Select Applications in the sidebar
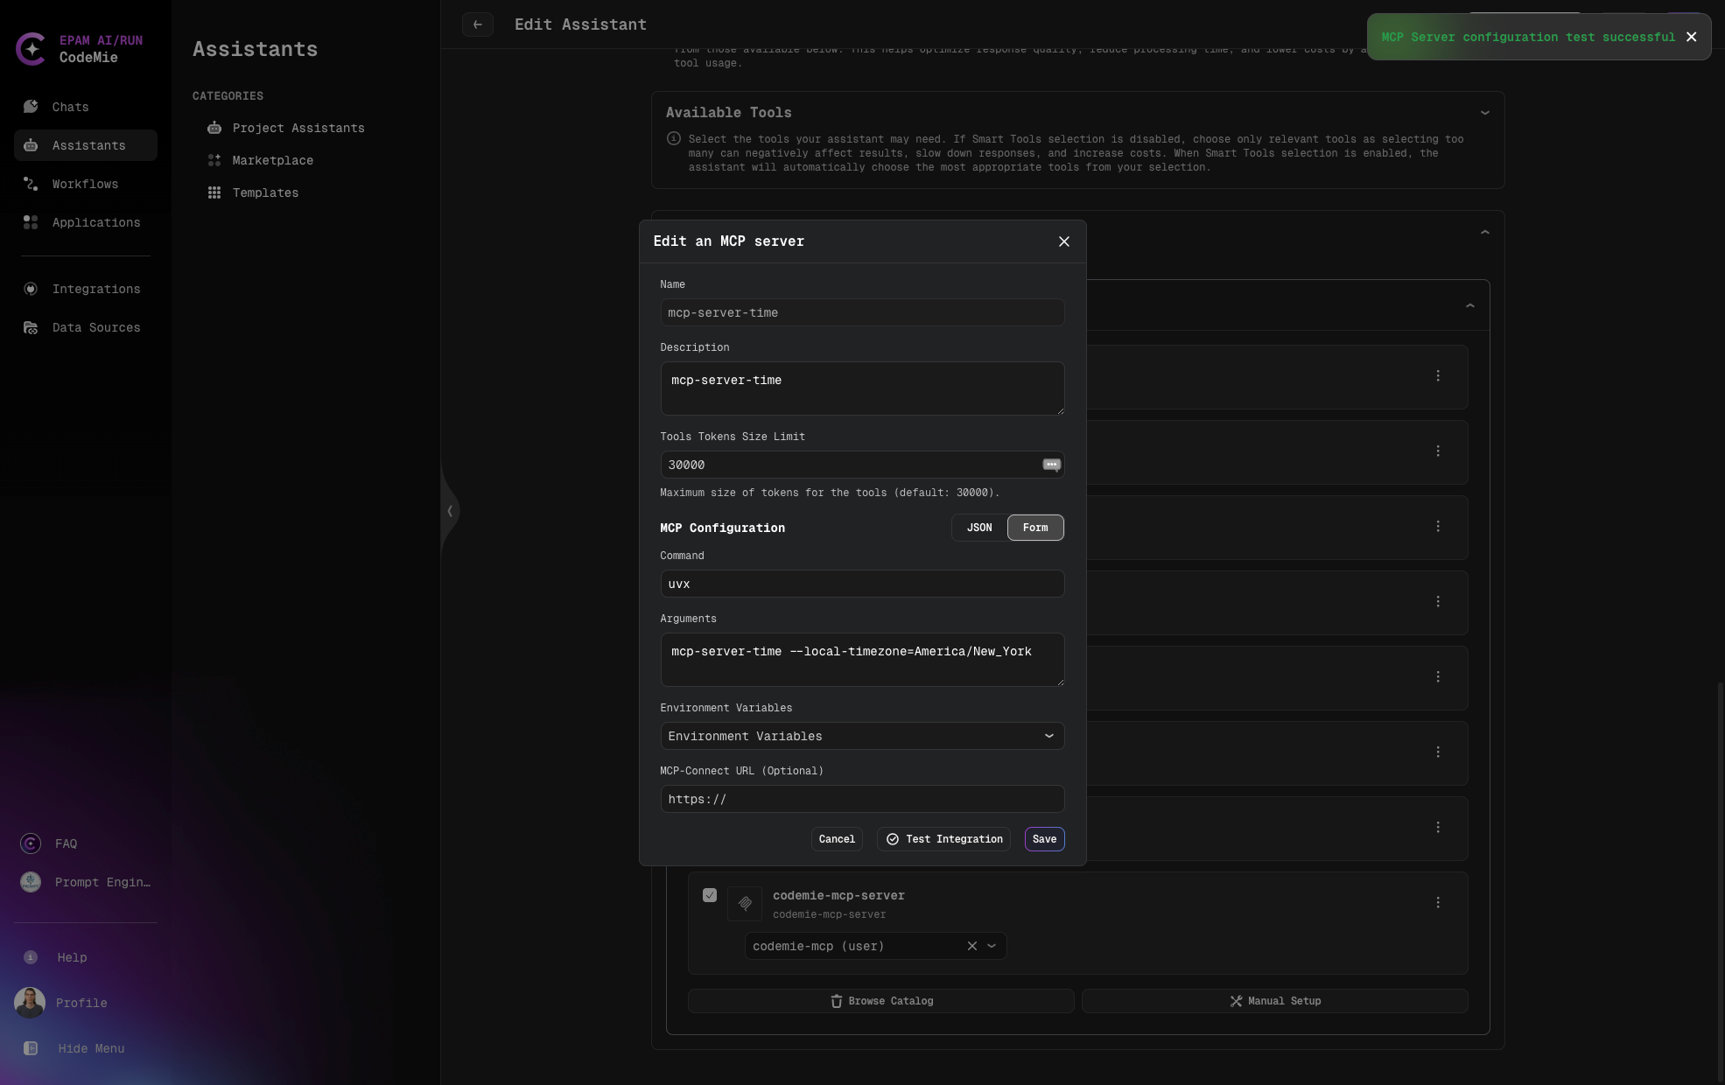Image resolution: width=1725 pixels, height=1085 pixels. [96, 222]
